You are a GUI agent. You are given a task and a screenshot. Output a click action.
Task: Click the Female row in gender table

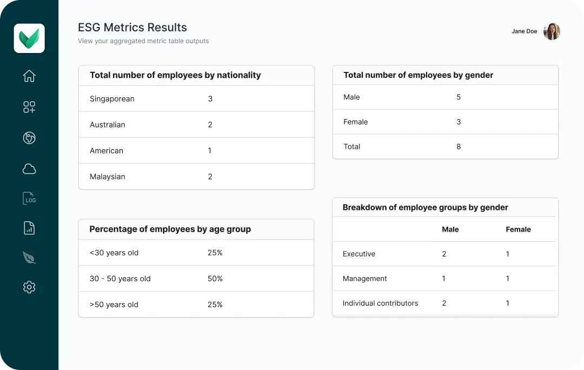pos(445,122)
